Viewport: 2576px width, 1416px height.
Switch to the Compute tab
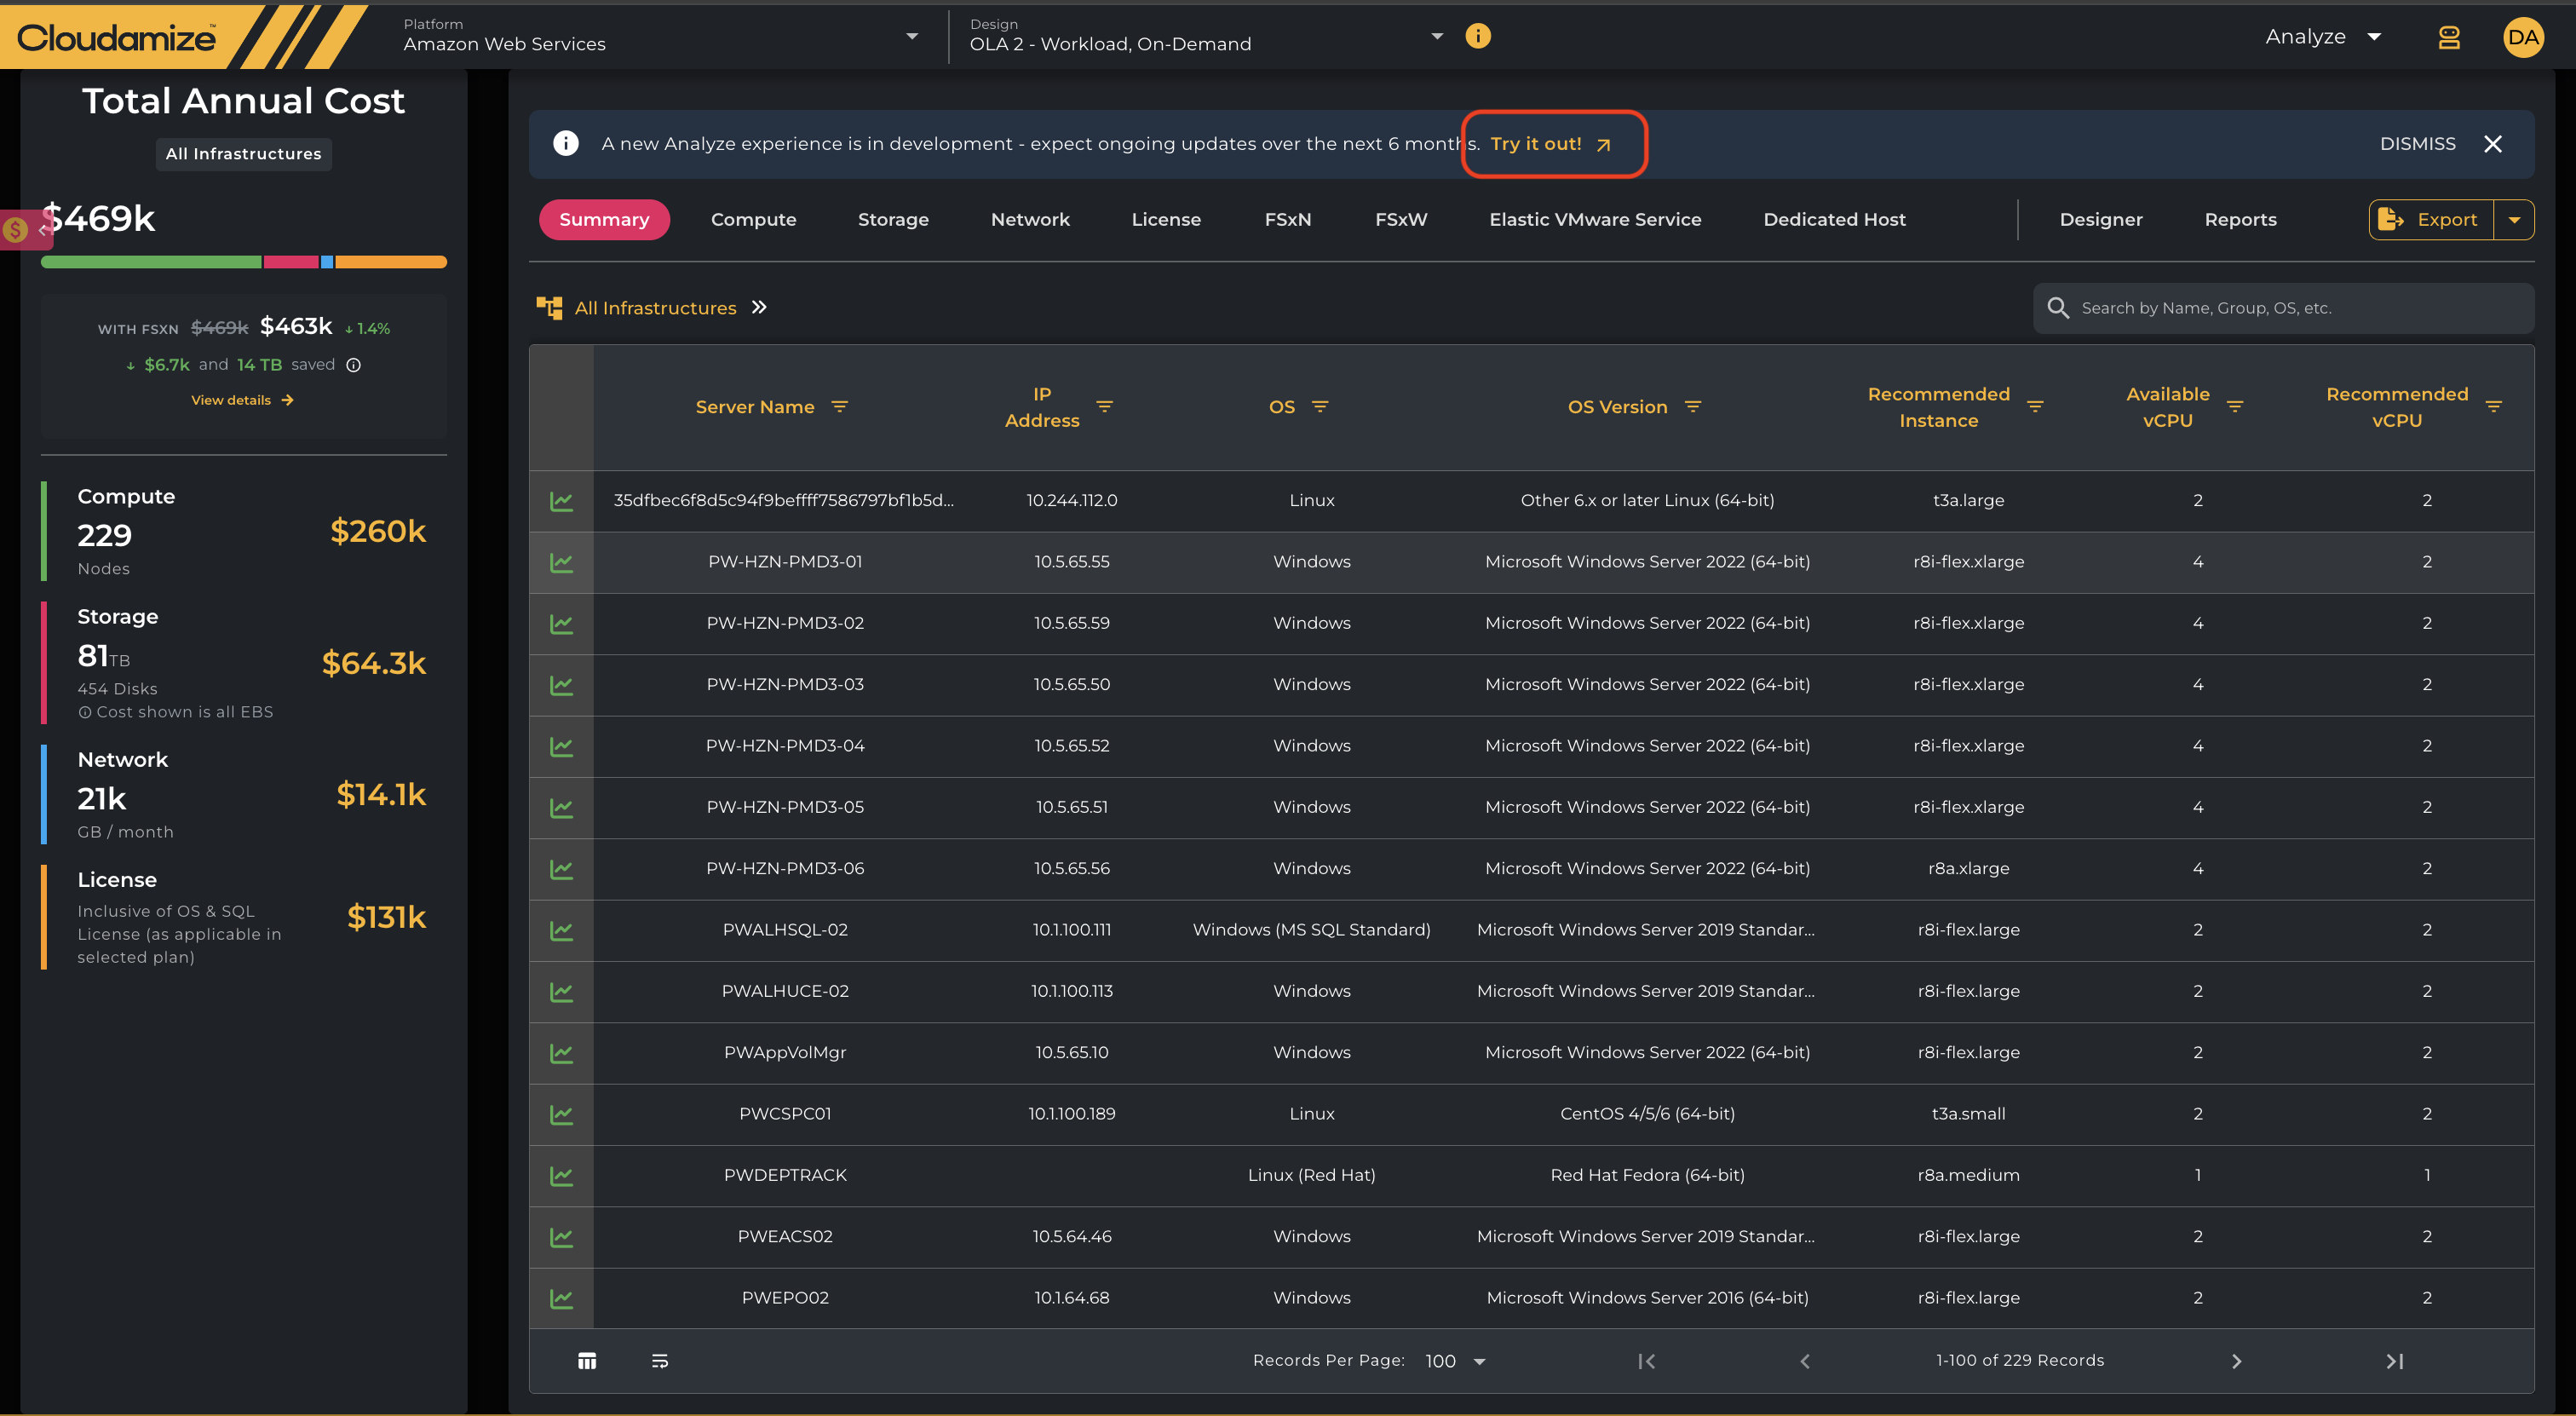[753, 220]
